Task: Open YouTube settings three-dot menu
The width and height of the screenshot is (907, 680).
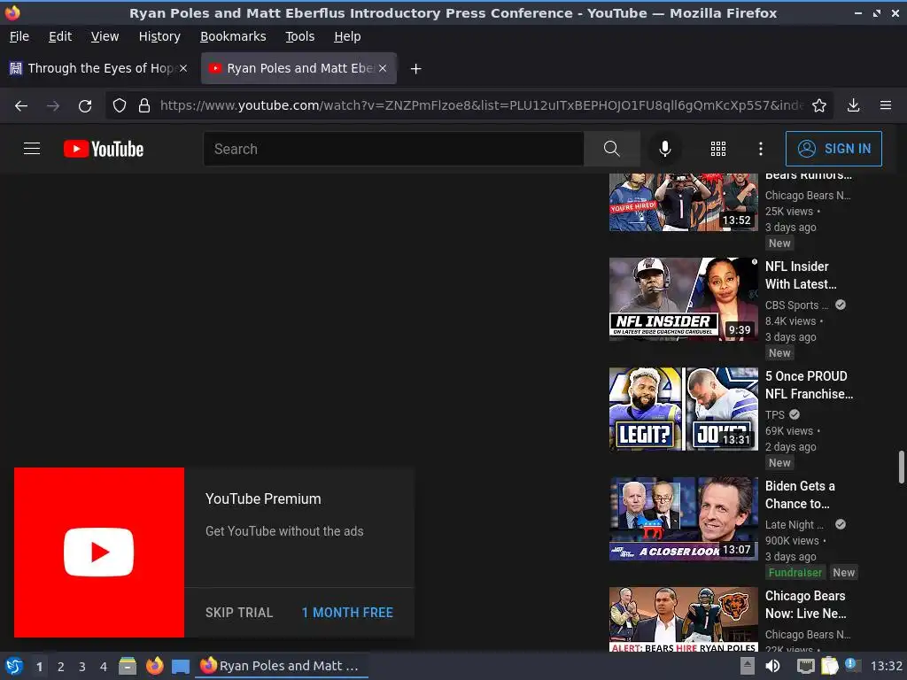Action: (x=760, y=149)
